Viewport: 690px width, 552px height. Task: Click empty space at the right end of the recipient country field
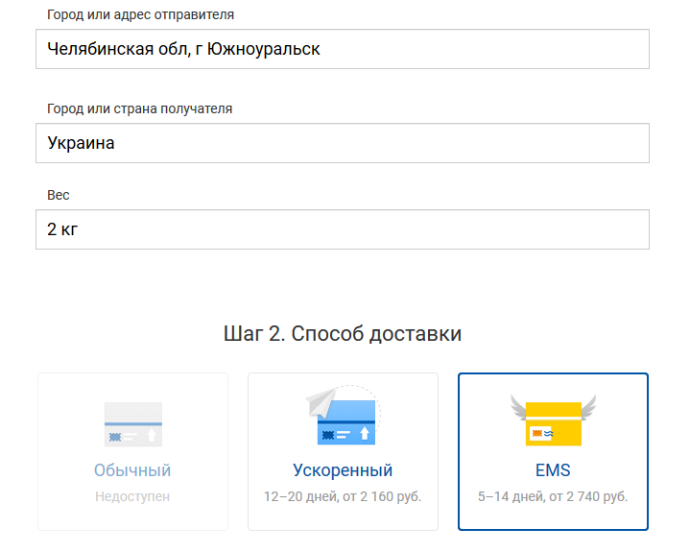click(x=614, y=143)
